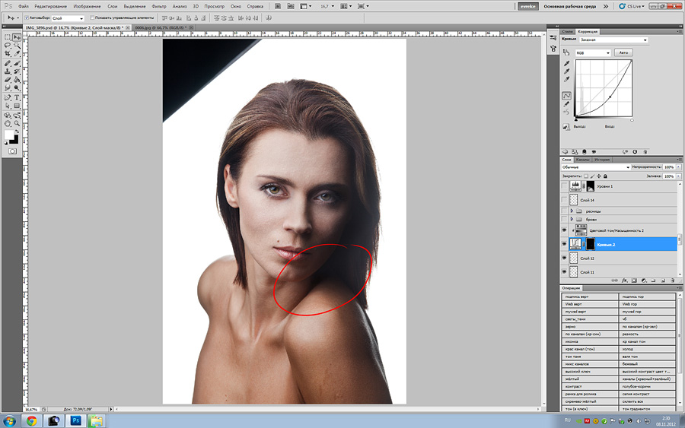Swap foreground and background colors

click(17, 132)
